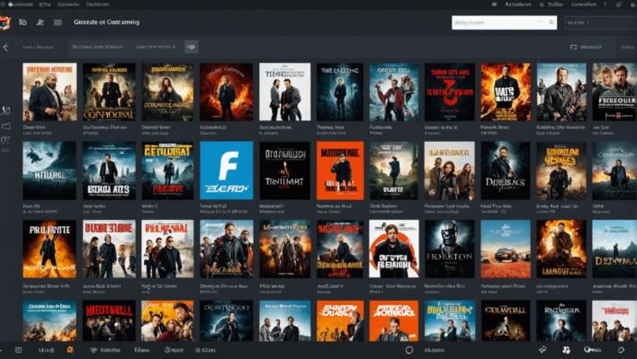This screenshot has height=359, width=637.
Task: Click the minus icon inside search box
Action: coord(541,22)
